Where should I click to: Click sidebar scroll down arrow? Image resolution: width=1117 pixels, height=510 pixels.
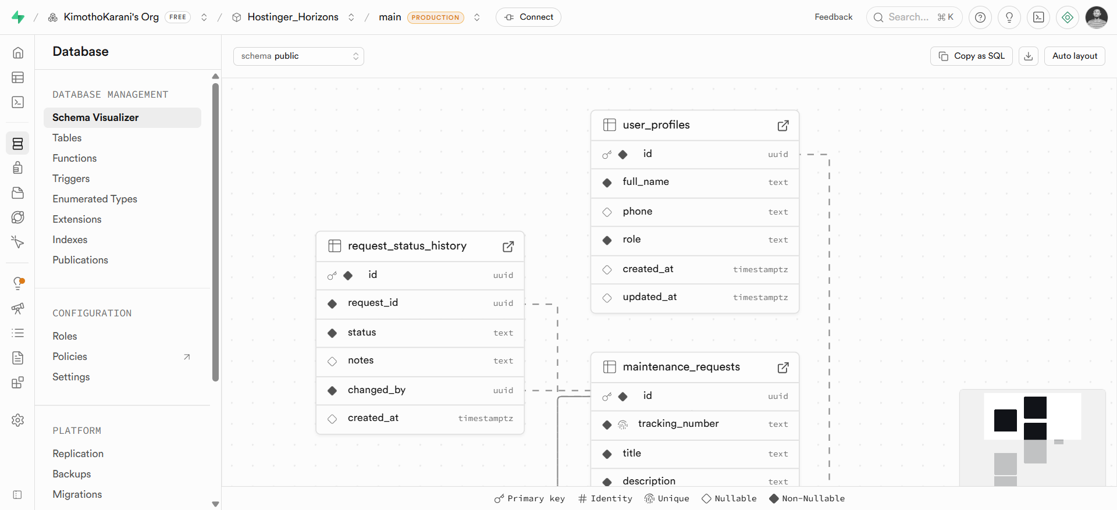pyautogui.click(x=215, y=504)
